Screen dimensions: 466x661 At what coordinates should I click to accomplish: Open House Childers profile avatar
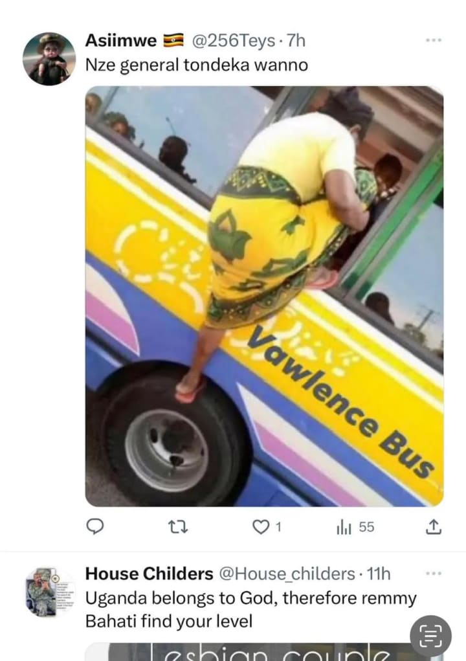point(49,592)
